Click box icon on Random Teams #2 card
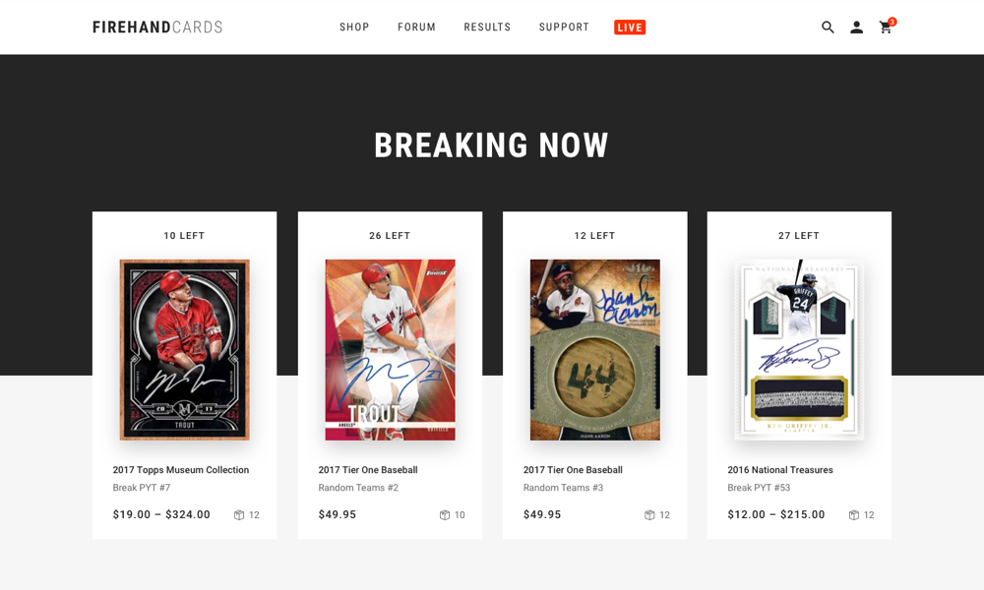 click(x=445, y=514)
